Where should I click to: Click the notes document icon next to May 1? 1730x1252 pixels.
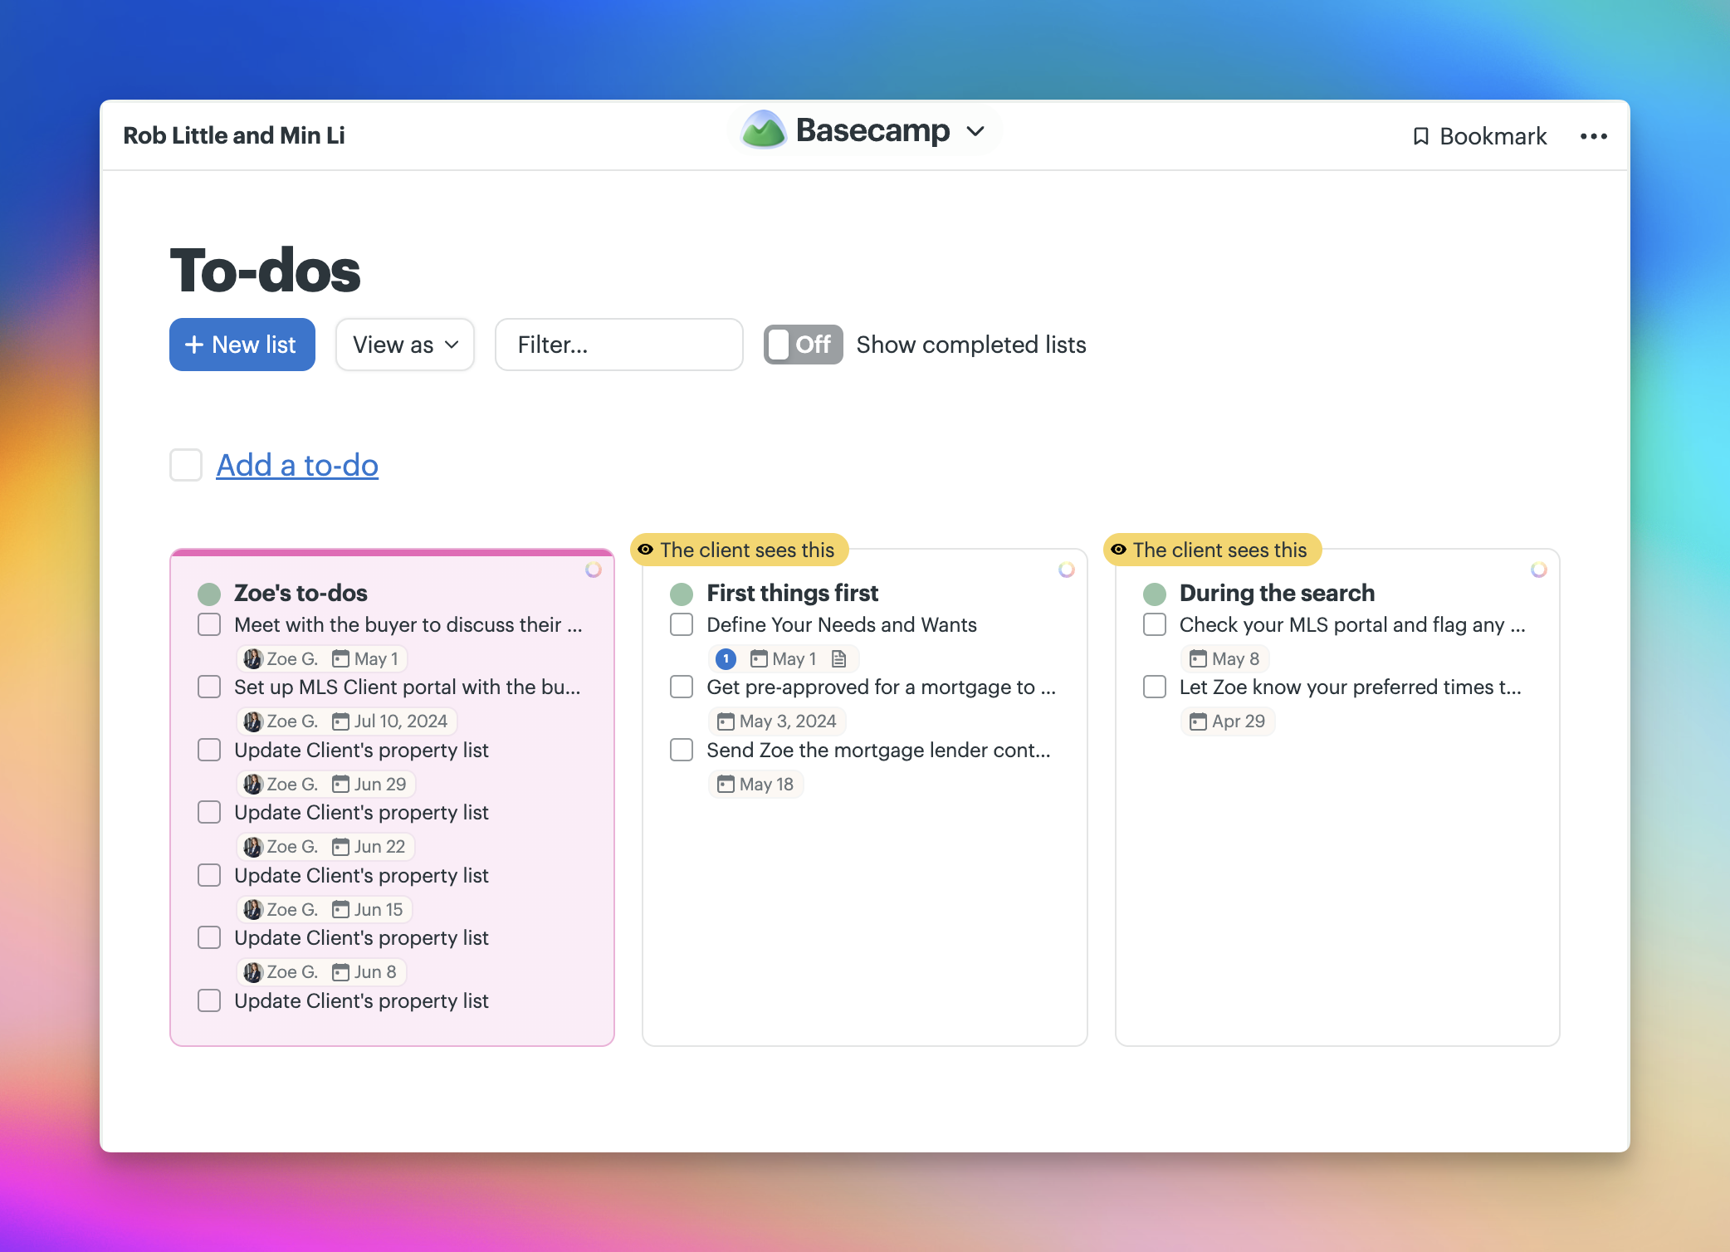coord(838,659)
